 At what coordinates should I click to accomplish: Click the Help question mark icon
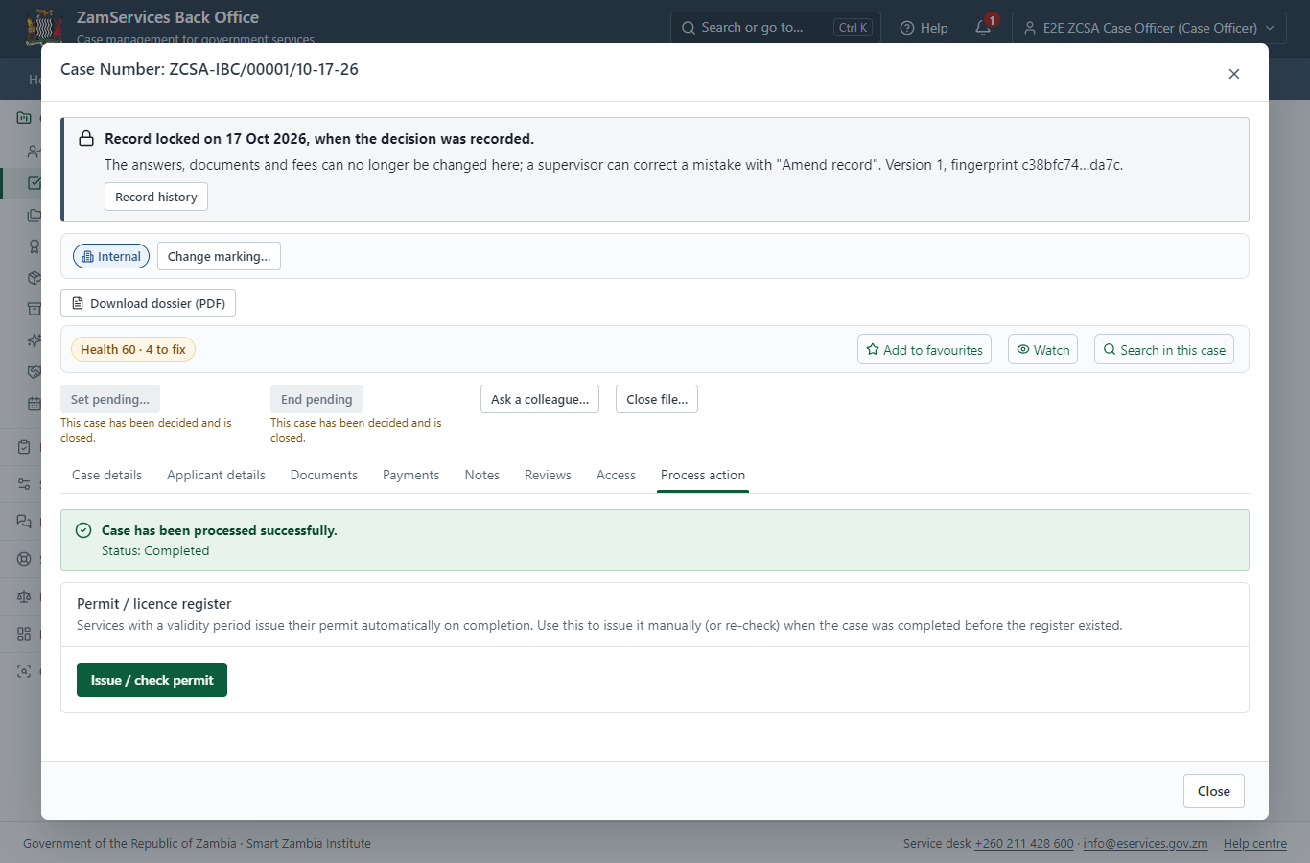(x=907, y=28)
